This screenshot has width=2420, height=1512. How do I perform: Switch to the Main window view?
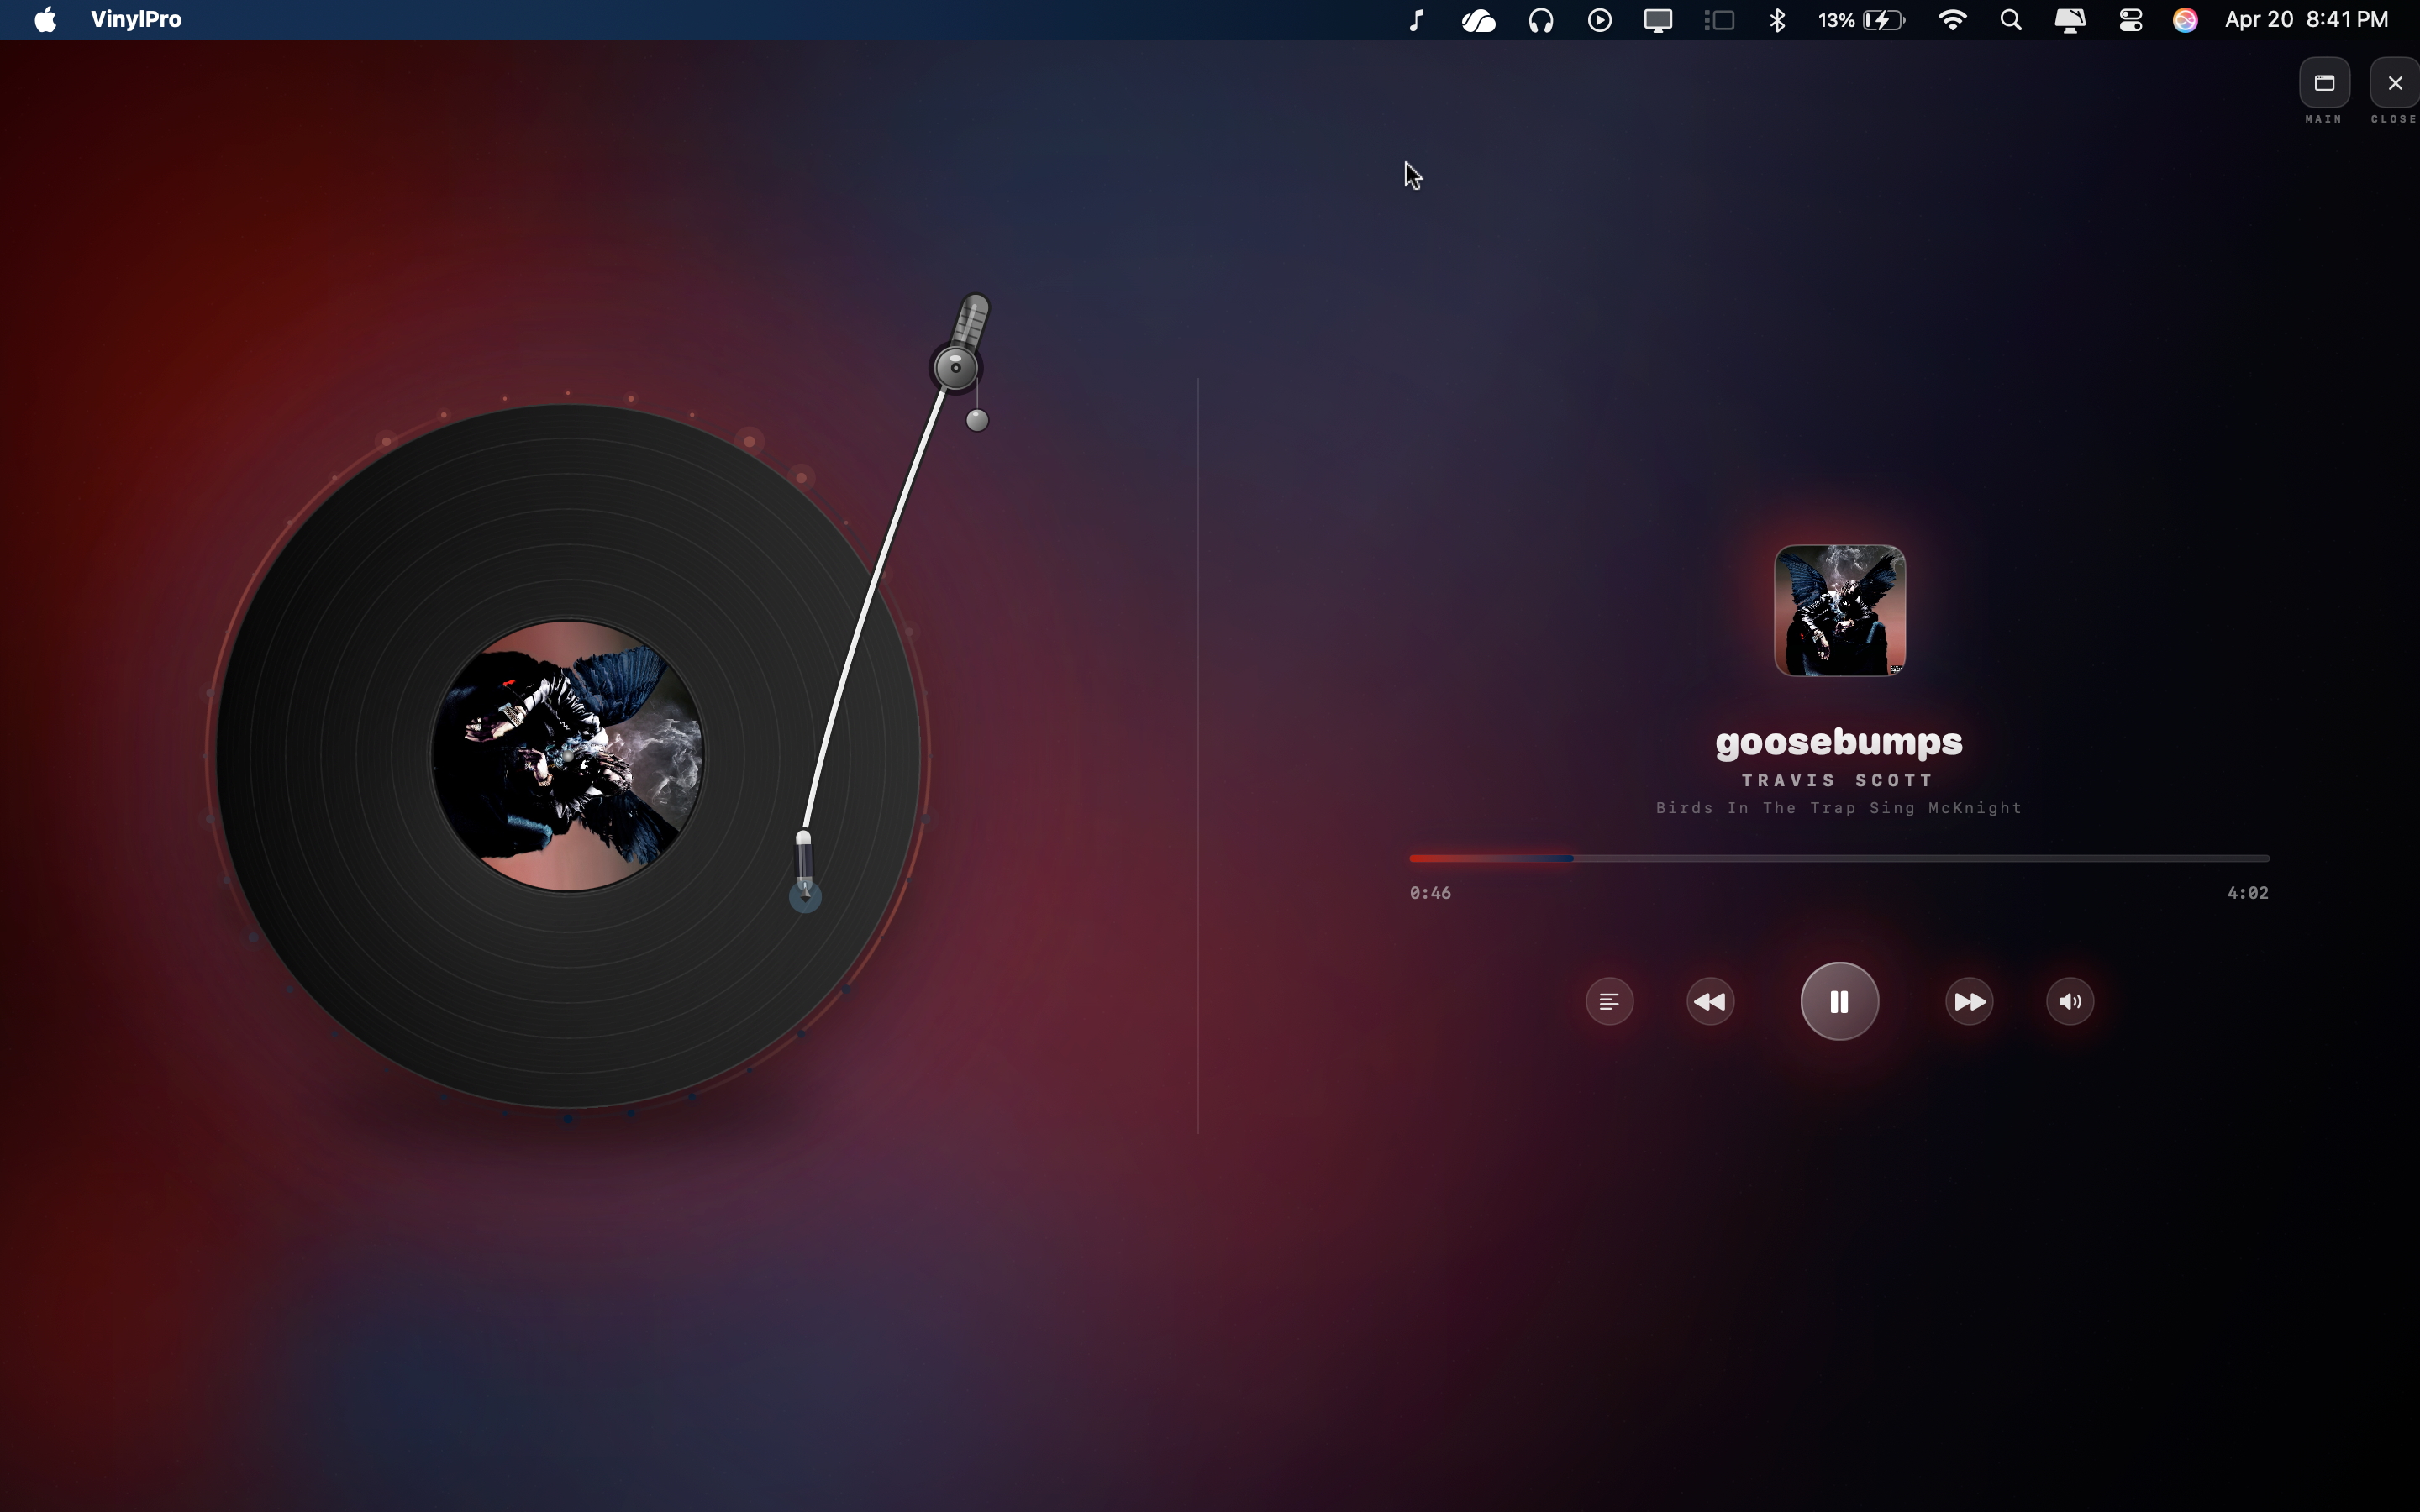2324,83
